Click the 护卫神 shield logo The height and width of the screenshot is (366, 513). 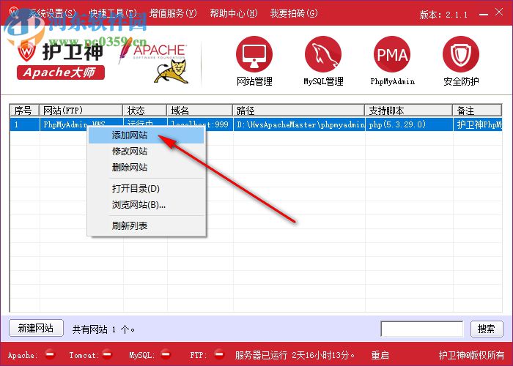click(x=27, y=51)
